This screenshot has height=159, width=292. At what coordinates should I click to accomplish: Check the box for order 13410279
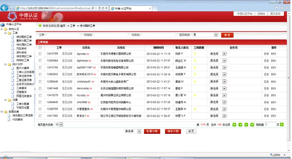[x=40, y=95]
